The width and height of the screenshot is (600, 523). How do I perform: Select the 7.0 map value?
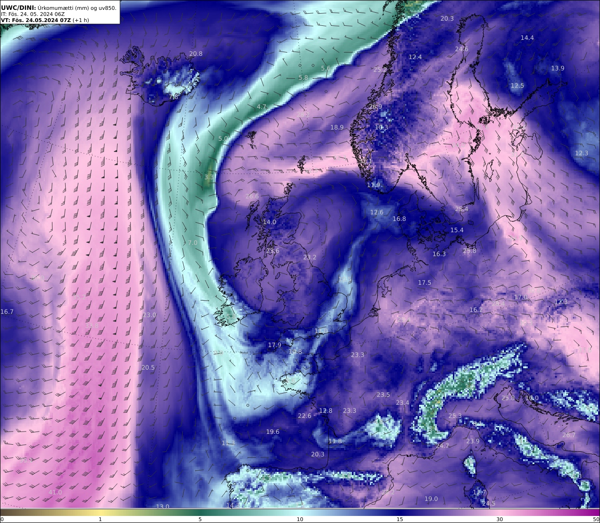[193, 243]
